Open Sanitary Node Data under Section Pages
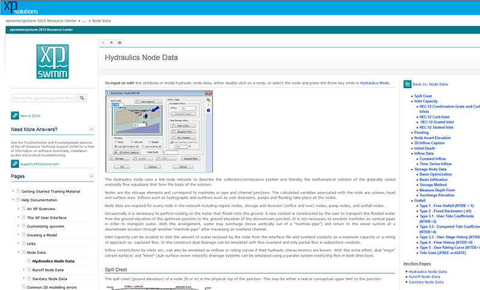This screenshot has height=290, width=480. pyautogui.click(x=426, y=282)
